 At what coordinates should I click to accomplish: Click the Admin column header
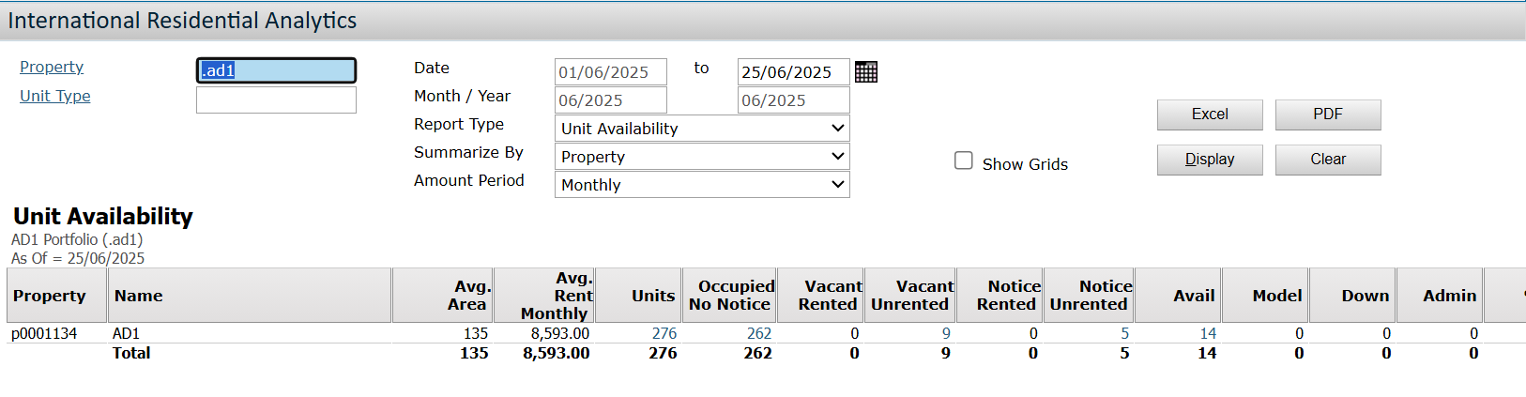[1441, 296]
